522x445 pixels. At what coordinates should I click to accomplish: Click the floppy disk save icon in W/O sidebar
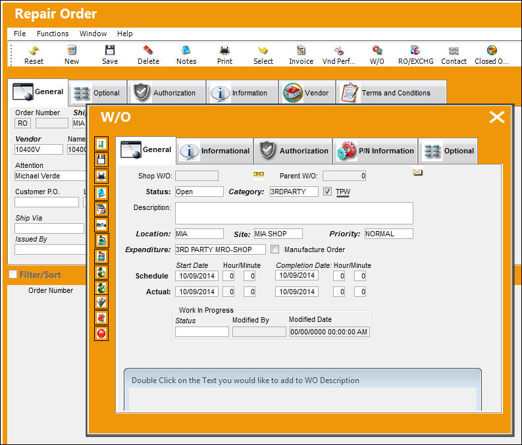click(101, 160)
